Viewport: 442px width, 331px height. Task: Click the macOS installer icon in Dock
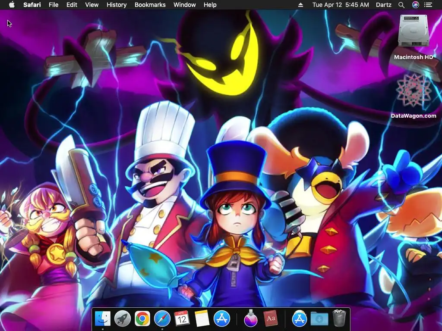251,319
